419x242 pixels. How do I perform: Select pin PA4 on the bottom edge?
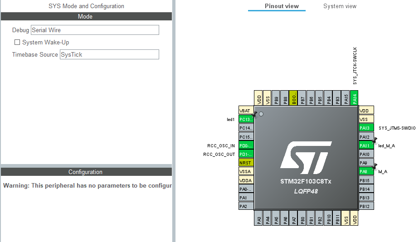[268, 218]
